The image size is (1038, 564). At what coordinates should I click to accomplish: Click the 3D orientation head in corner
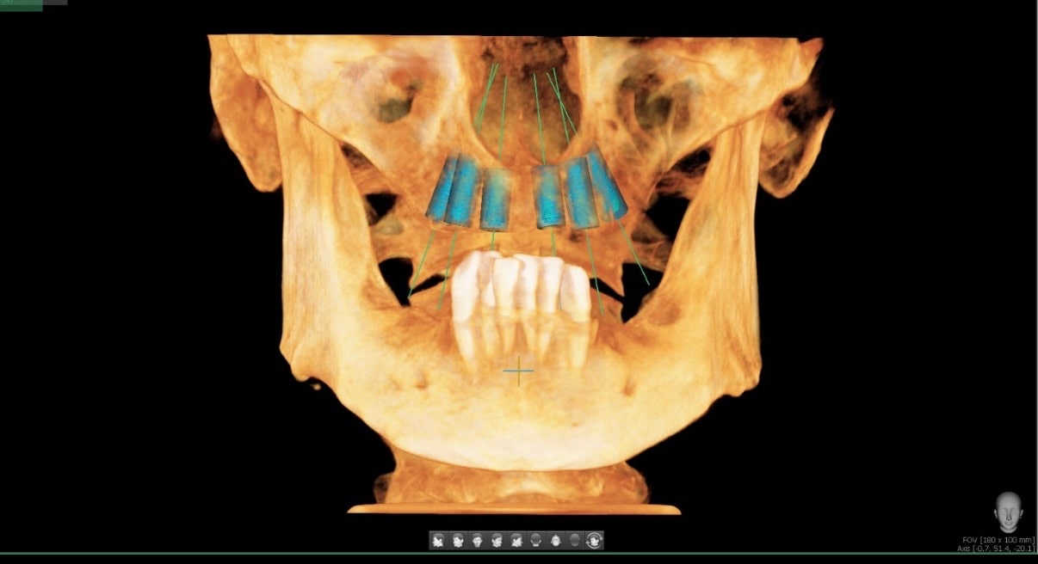click(x=1008, y=512)
